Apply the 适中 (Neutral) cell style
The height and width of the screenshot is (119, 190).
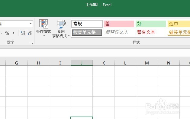pyautogui.click(x=179, y=24)
